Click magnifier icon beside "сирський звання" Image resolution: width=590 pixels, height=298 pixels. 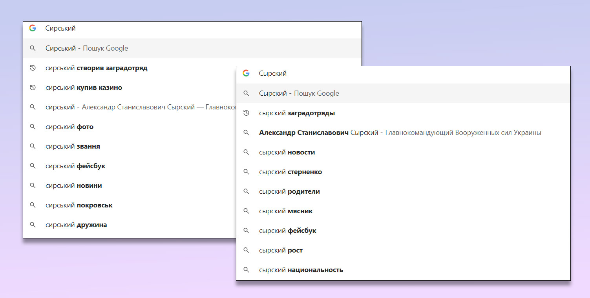click(33, 146)
